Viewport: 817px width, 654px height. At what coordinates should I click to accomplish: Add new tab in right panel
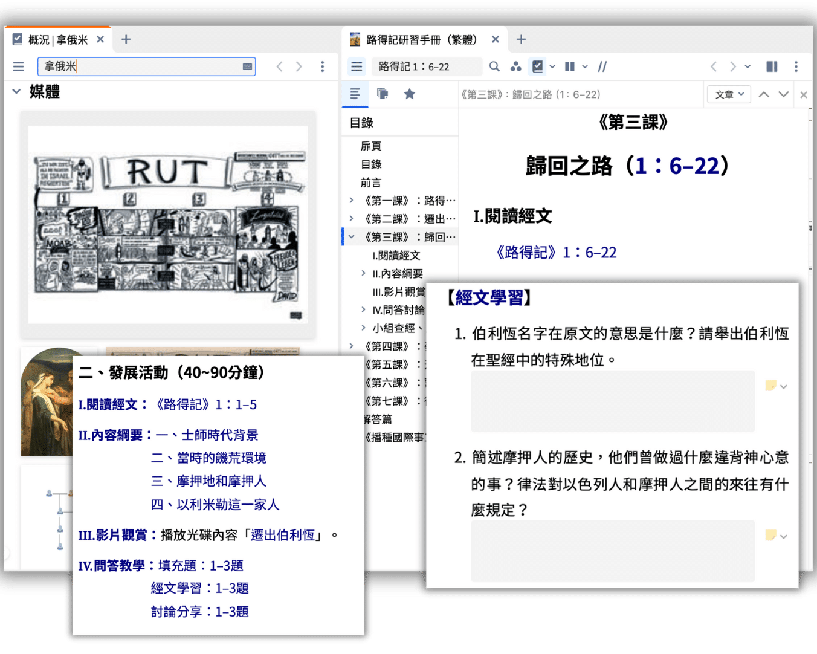[521, 39]
